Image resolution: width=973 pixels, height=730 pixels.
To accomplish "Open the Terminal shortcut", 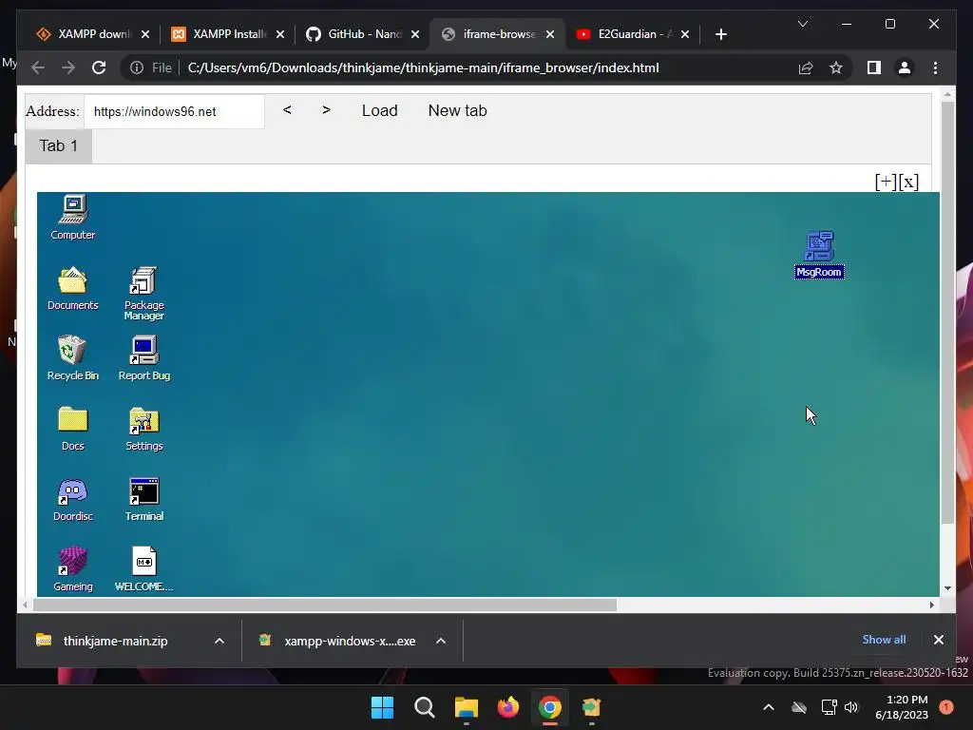I will coord(144,499).
